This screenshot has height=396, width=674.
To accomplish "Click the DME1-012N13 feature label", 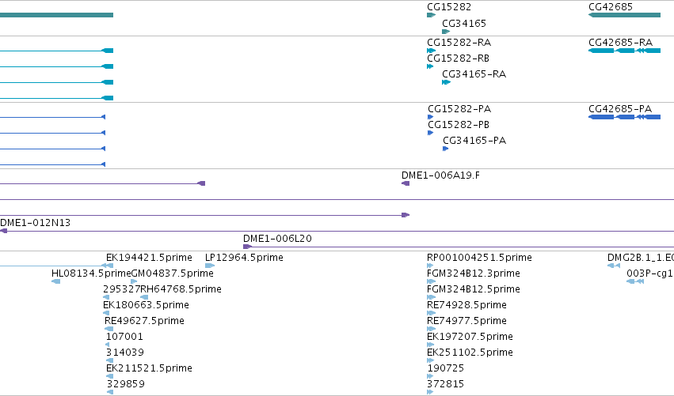I will 36,223.
